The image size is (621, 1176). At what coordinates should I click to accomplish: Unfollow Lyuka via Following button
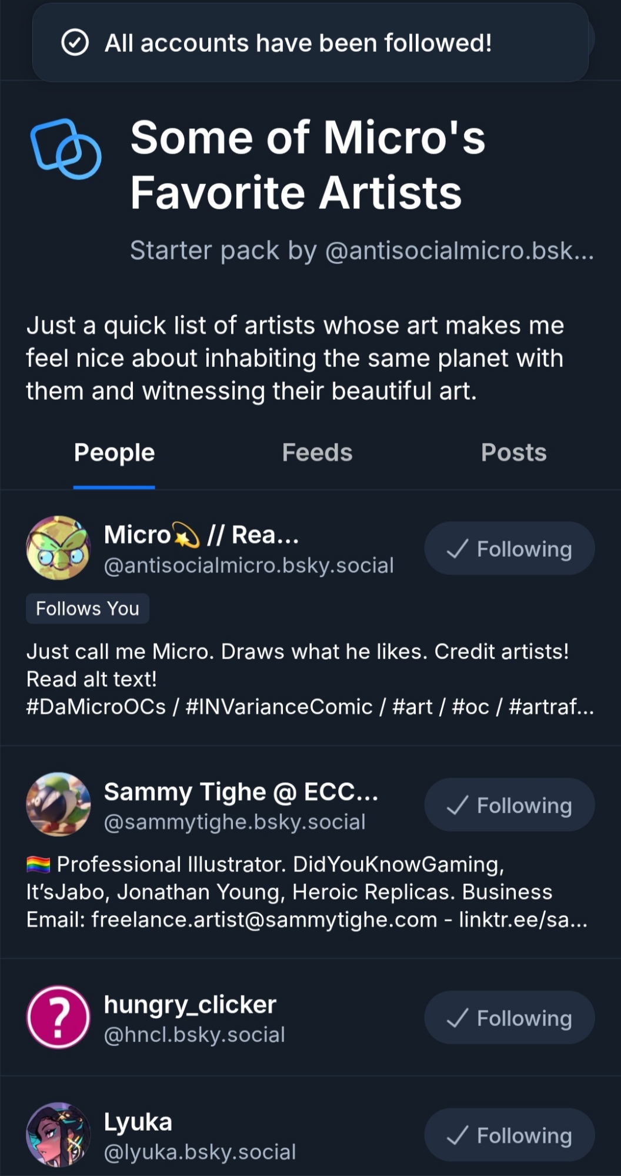click(509, 1135)
